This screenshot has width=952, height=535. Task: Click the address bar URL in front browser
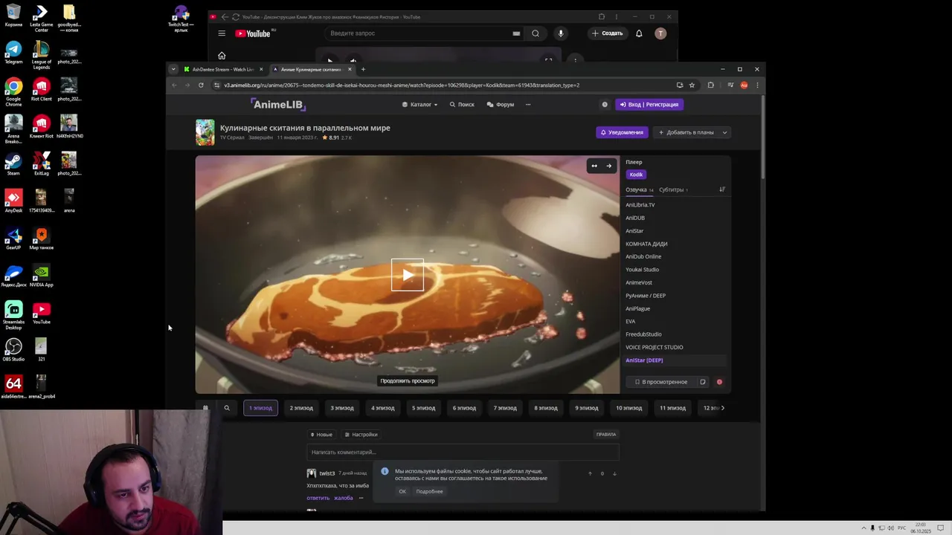tap(402, 85)
